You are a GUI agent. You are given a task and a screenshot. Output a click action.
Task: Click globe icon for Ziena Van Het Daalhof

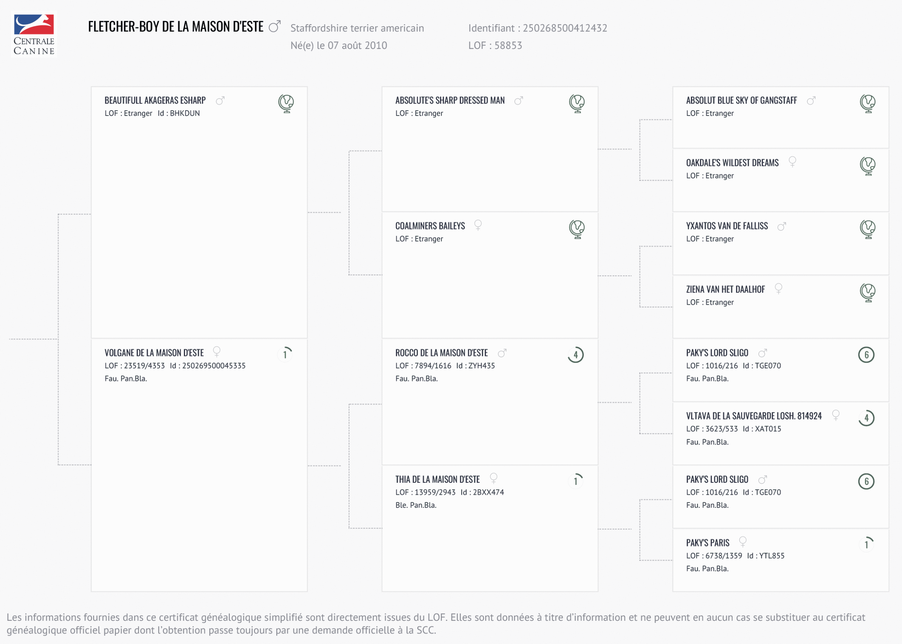click(867, 292)
